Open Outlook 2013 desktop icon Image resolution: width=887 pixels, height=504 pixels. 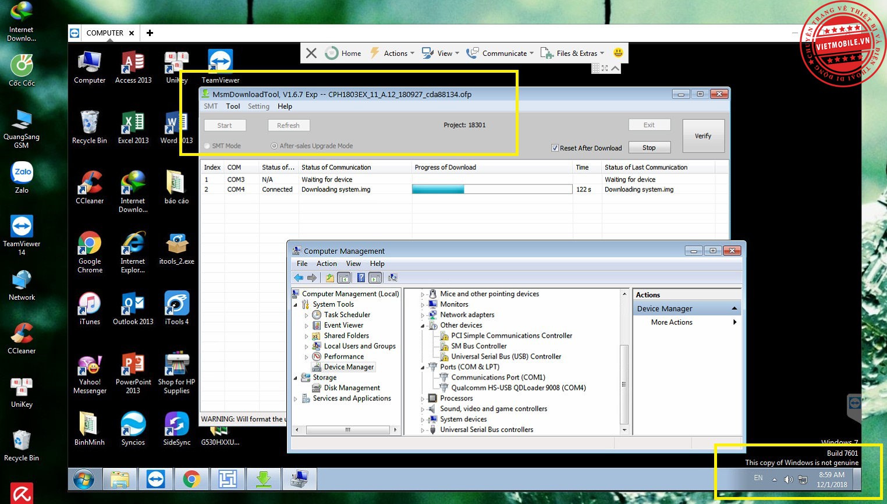pyautogui.click(x=133, y=308)
